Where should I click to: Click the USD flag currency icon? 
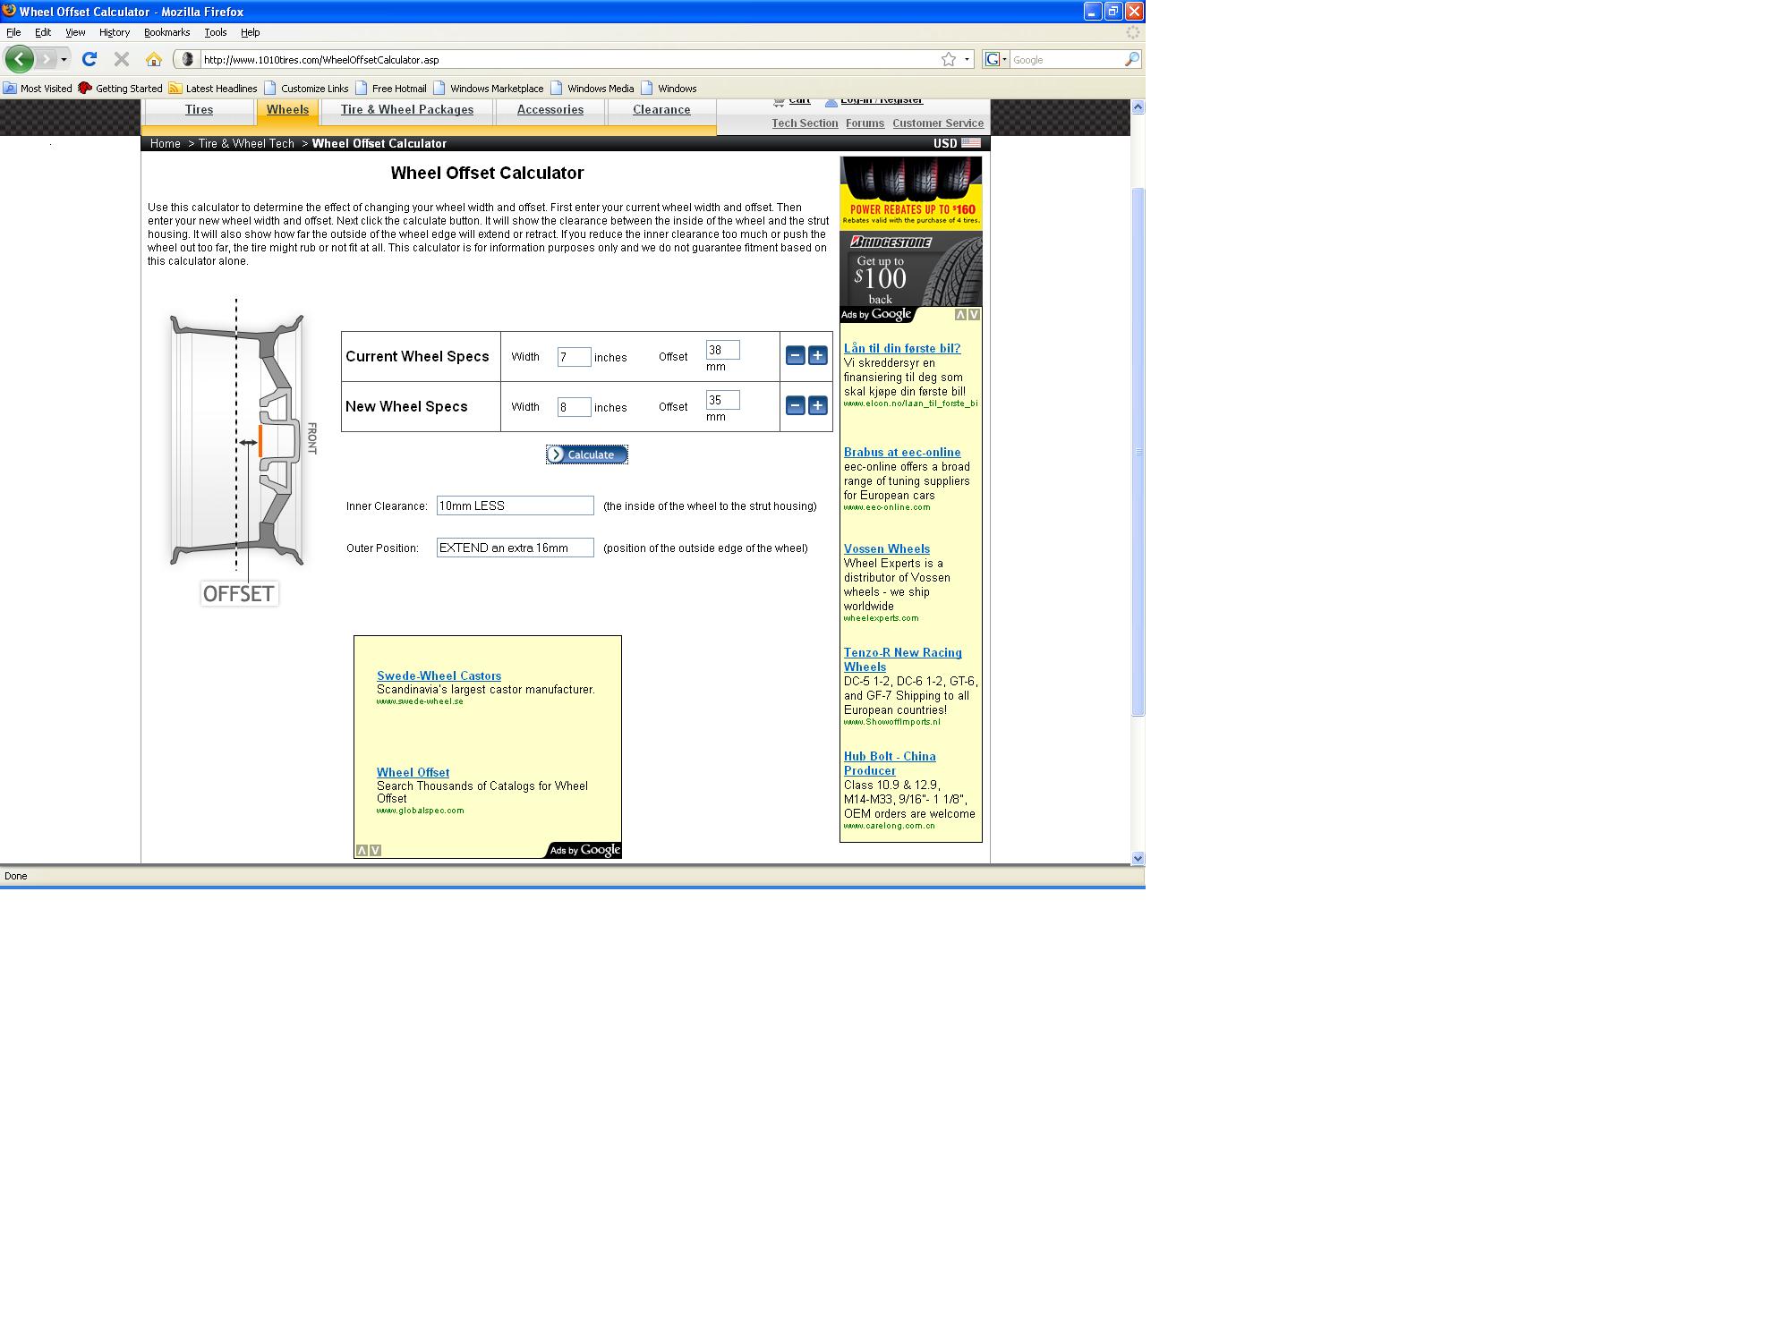pos(971,143)
